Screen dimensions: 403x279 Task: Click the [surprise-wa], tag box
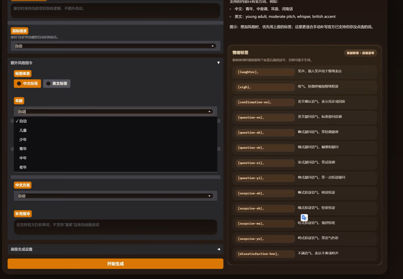click(265, 224)
